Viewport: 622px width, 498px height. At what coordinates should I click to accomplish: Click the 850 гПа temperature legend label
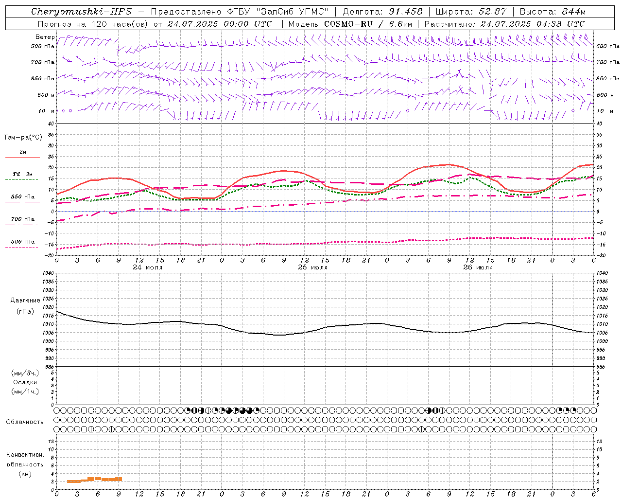pyautogui.click(x=23, y=197)
